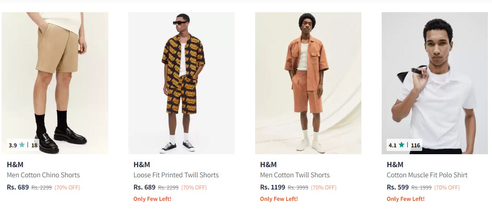
Task: Click the rating star on Chino Shorts
Action: (22, 145)
